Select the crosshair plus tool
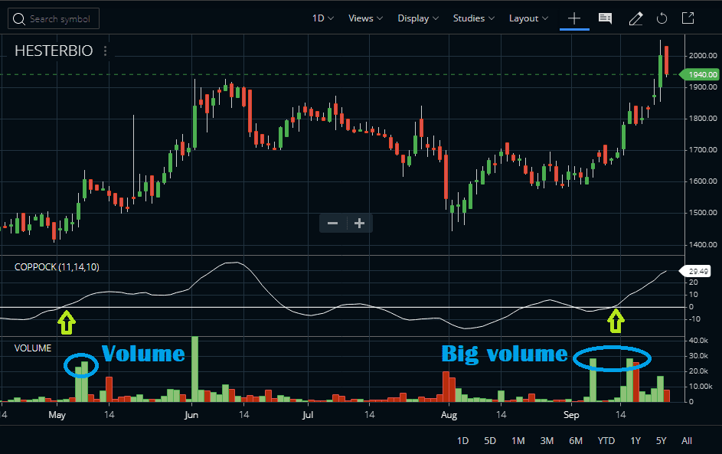 (x=574, y=18)
